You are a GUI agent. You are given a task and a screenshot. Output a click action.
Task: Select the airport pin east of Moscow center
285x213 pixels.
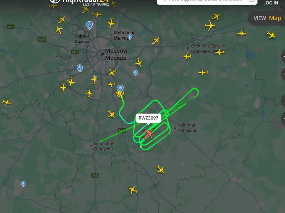[135, 73]
